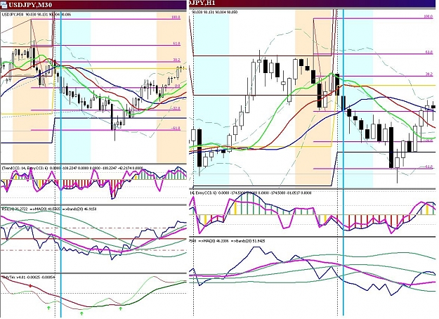Click the USDJPY,M30 price label in M30 chart
This screenshot has width=439, height=319.
pyautogui.click(x=37, y=14)
